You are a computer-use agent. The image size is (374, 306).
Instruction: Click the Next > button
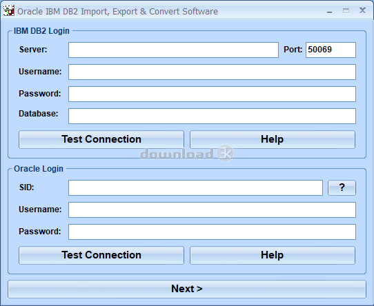click(x=187, y=289)
